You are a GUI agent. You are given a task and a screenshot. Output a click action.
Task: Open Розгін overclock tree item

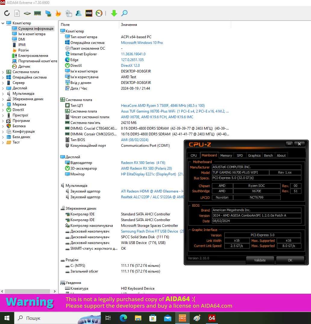(x=23, y=50)
